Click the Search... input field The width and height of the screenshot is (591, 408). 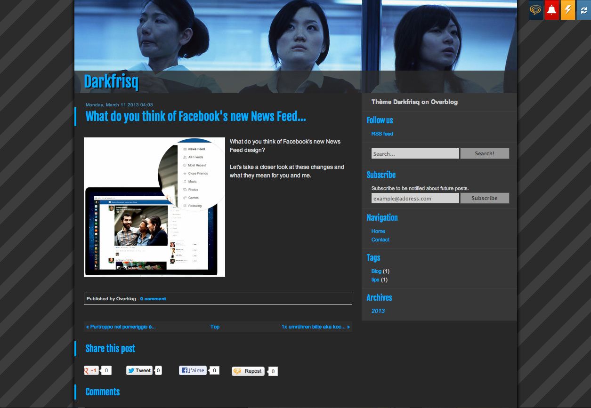click(x=415, y=153)
